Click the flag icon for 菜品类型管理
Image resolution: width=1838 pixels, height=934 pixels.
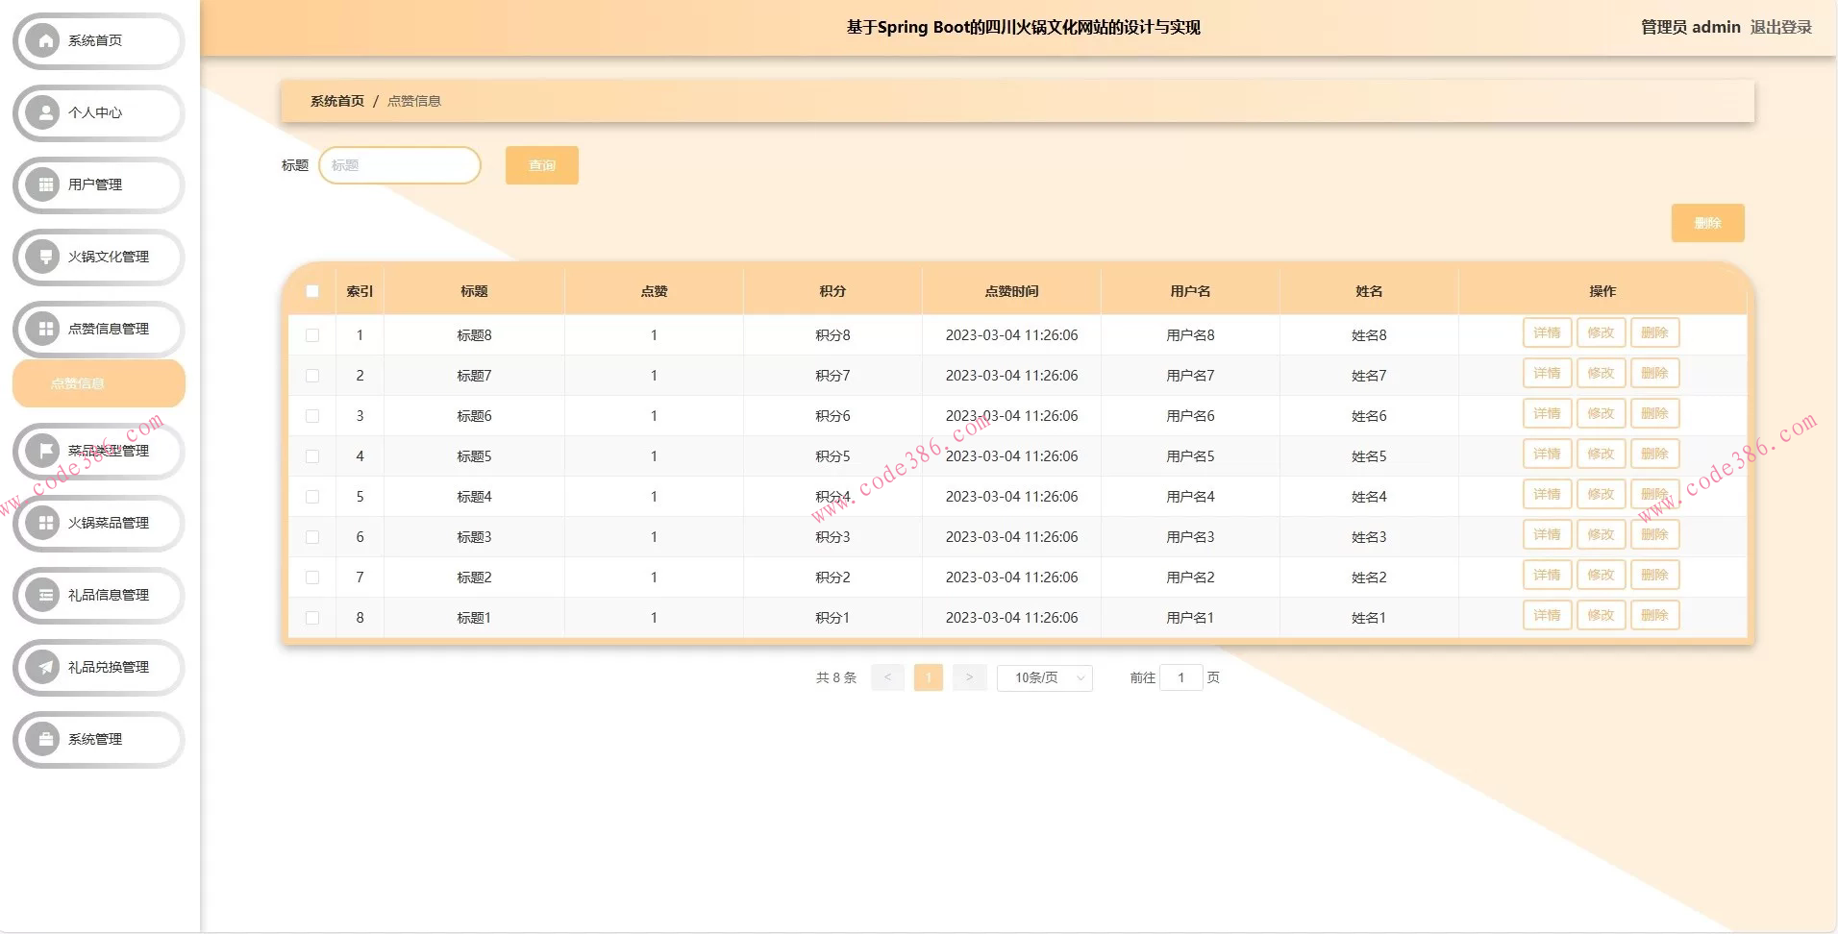43,451
